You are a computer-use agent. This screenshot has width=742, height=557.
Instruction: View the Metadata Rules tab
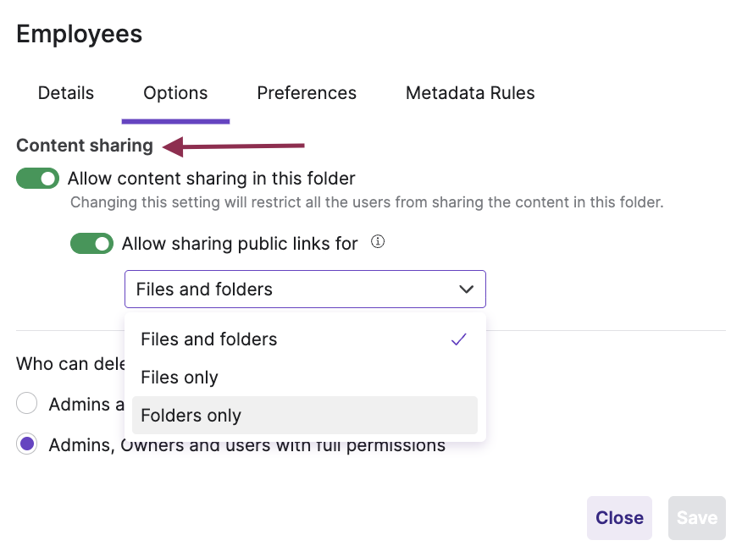tap(470, 93)
